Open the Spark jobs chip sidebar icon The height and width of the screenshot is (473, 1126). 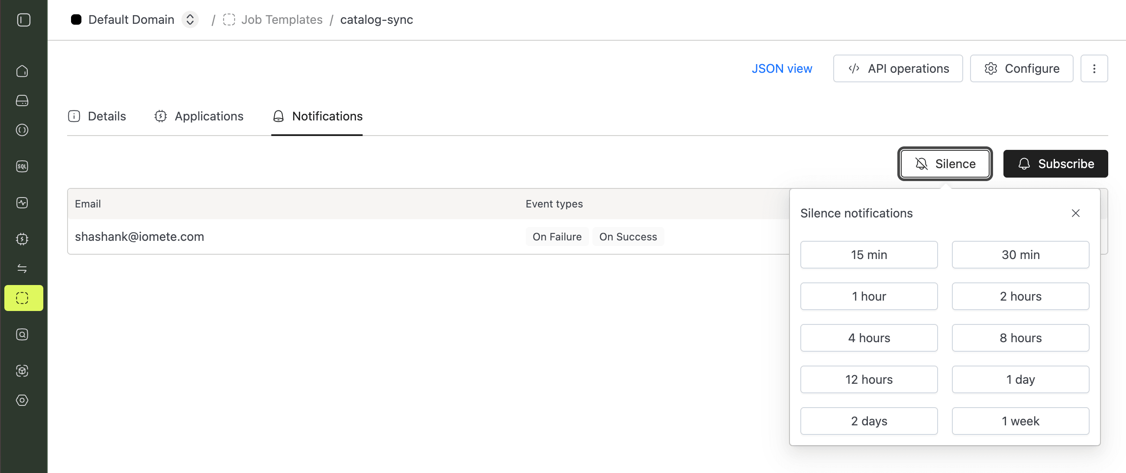tap(22, 239)
